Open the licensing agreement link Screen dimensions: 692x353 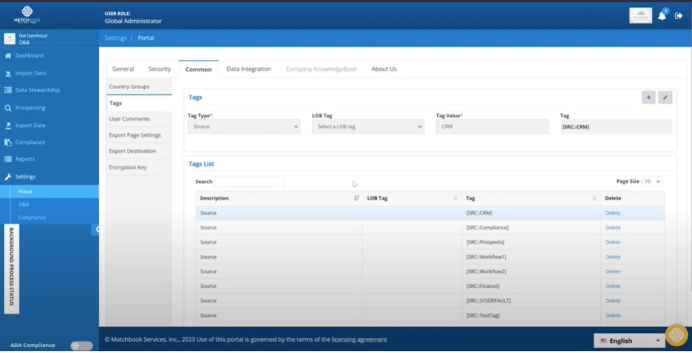point(359,339)
